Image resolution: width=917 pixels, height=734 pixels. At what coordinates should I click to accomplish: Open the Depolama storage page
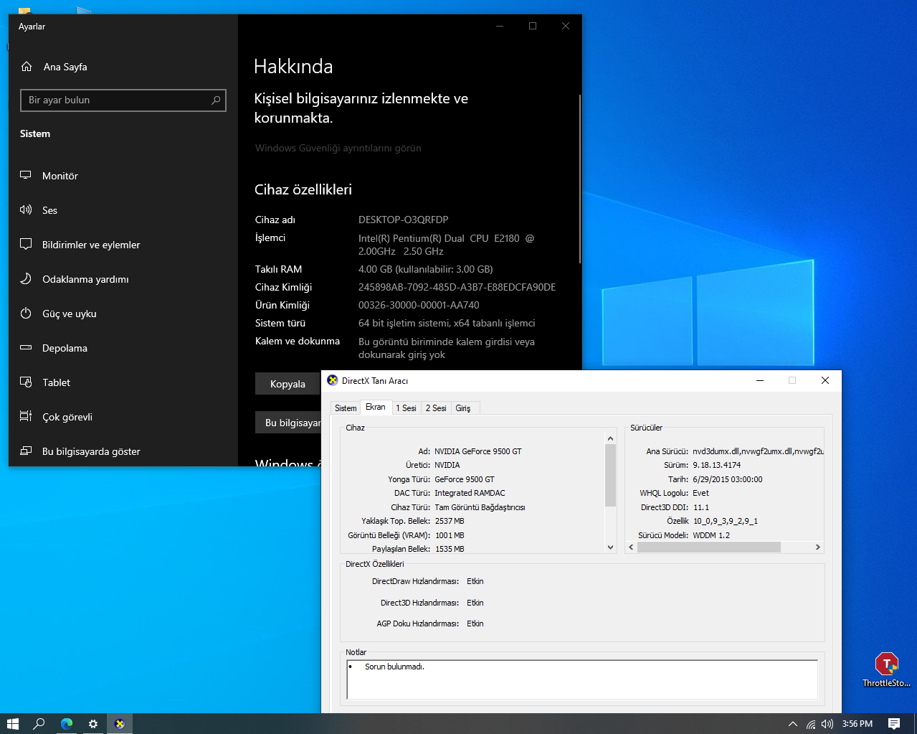pyautogui.click(x=65, y=348)
